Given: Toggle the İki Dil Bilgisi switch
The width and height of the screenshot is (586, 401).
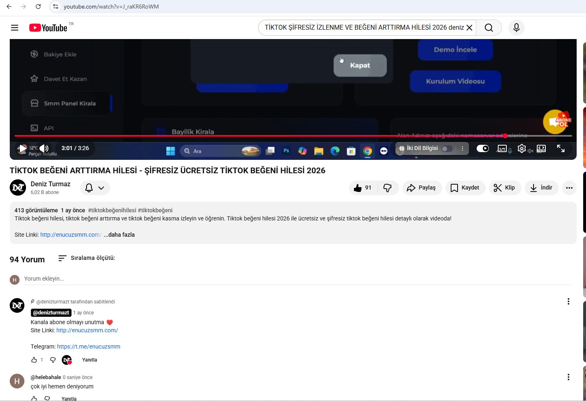Looking at the screenshot, I should point(447,148).
